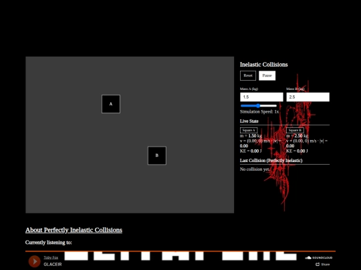The image size is (361, 270).
Task: Open the Toby Fox artist link
Action: tap(51, 257)
